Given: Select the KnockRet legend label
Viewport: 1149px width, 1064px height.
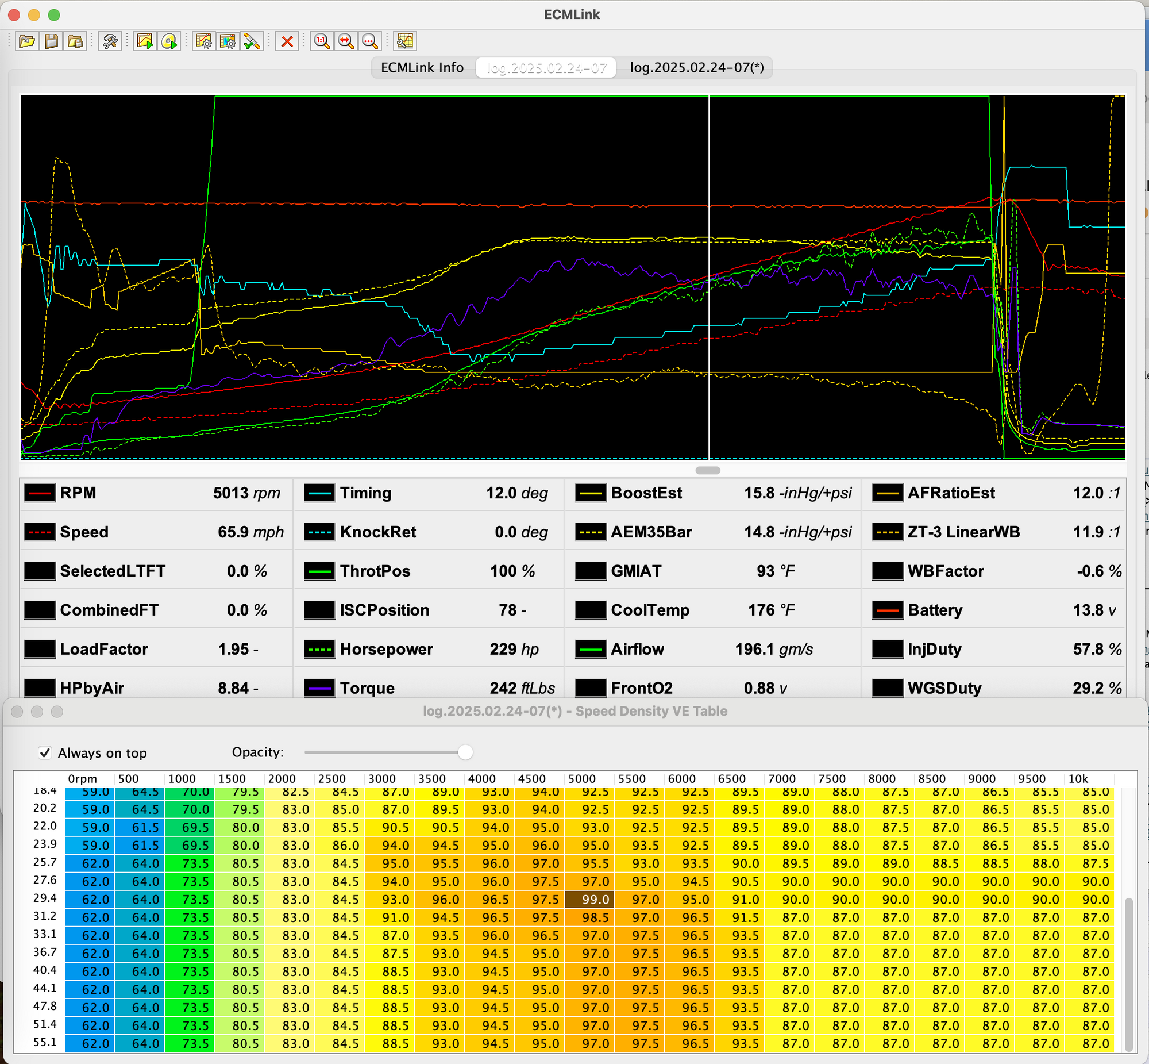Looking at the screenshot, I should [378, 532].
